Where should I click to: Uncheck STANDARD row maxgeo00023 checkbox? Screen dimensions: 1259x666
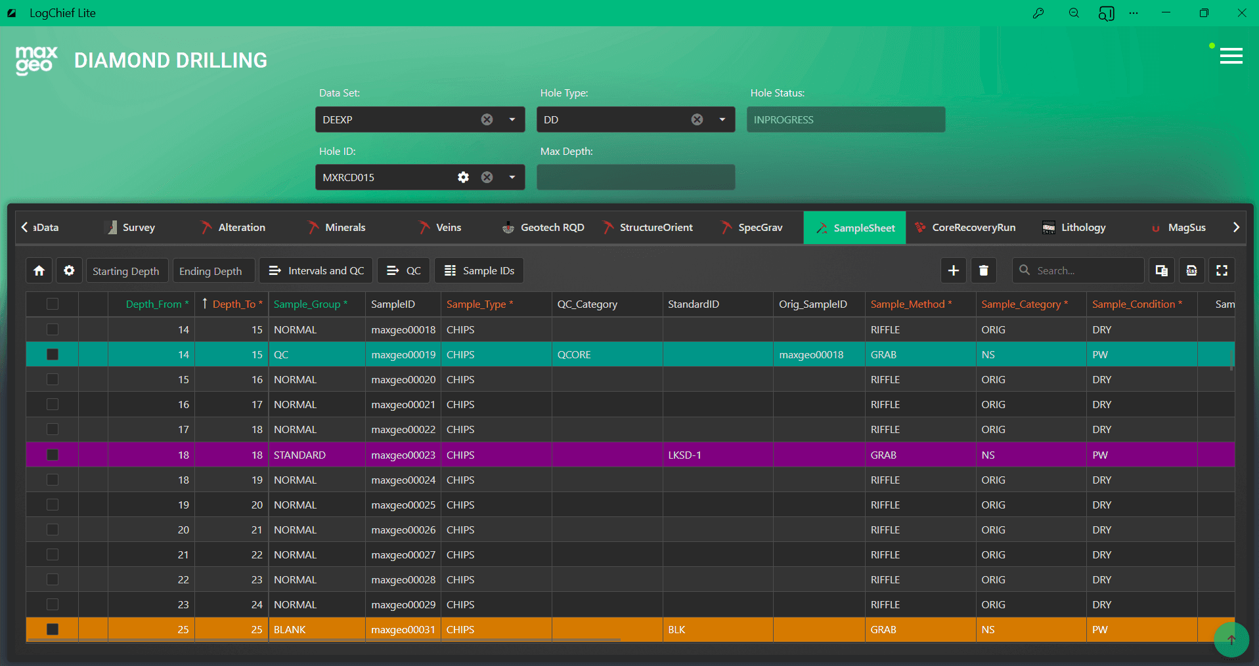53,455
